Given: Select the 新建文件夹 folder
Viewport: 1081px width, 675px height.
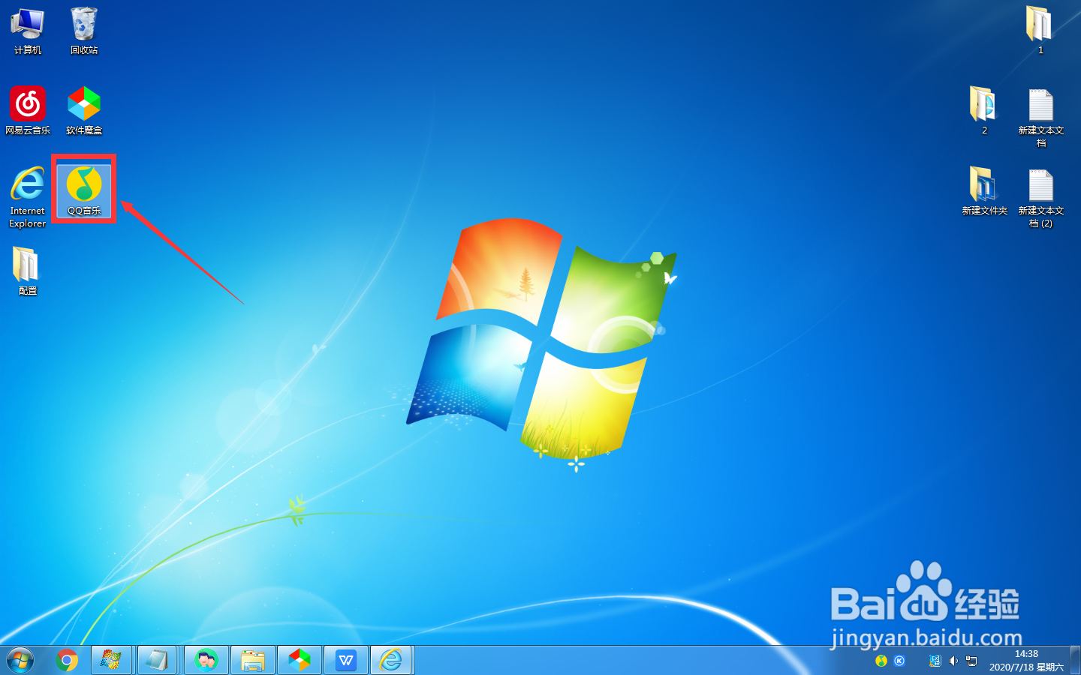Looking at the screenshot, I should [x=984, y=190].
